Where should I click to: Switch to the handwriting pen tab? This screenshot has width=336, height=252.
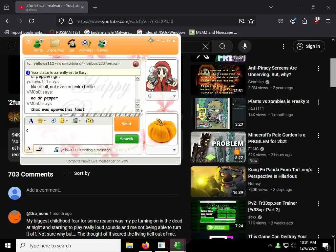(x=39, y=149)
